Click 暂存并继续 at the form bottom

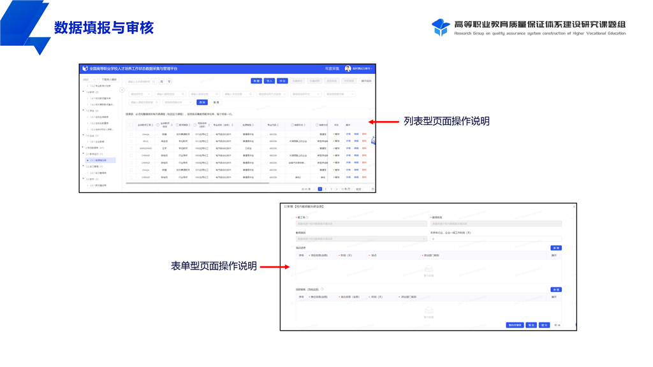(x=515, y=325)
